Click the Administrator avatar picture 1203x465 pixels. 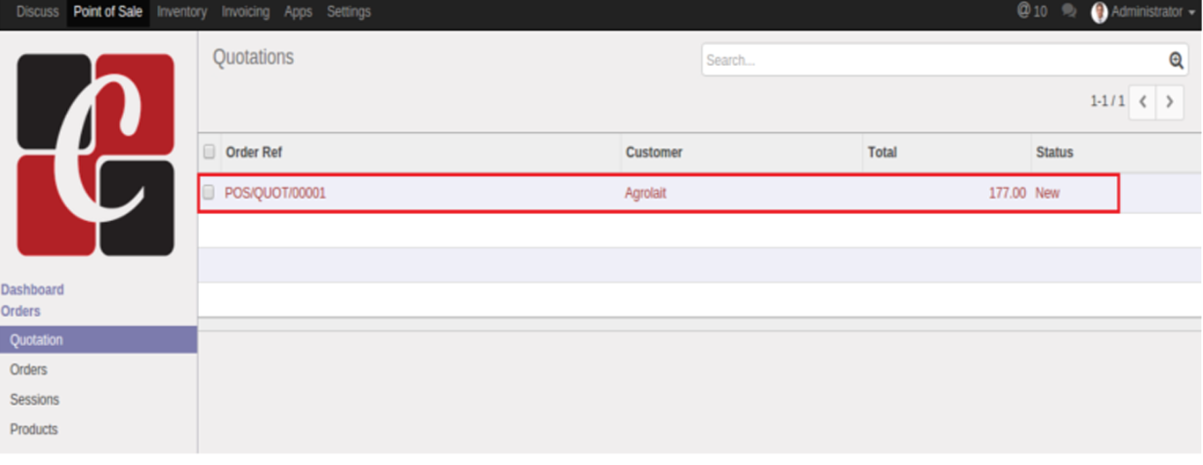(1099, 11)
